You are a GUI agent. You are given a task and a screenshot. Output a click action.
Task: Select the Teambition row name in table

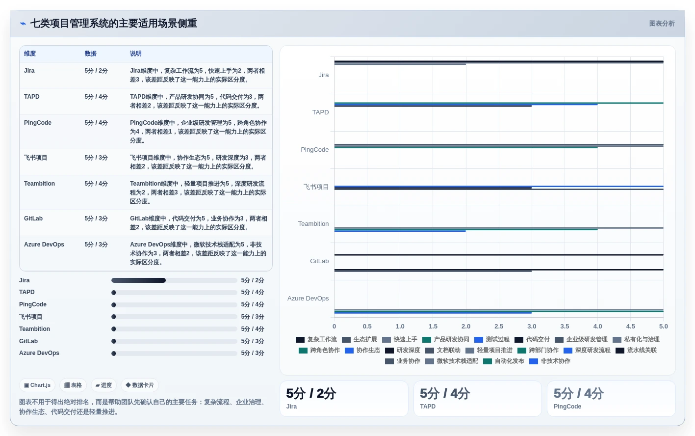coord(39,184)
